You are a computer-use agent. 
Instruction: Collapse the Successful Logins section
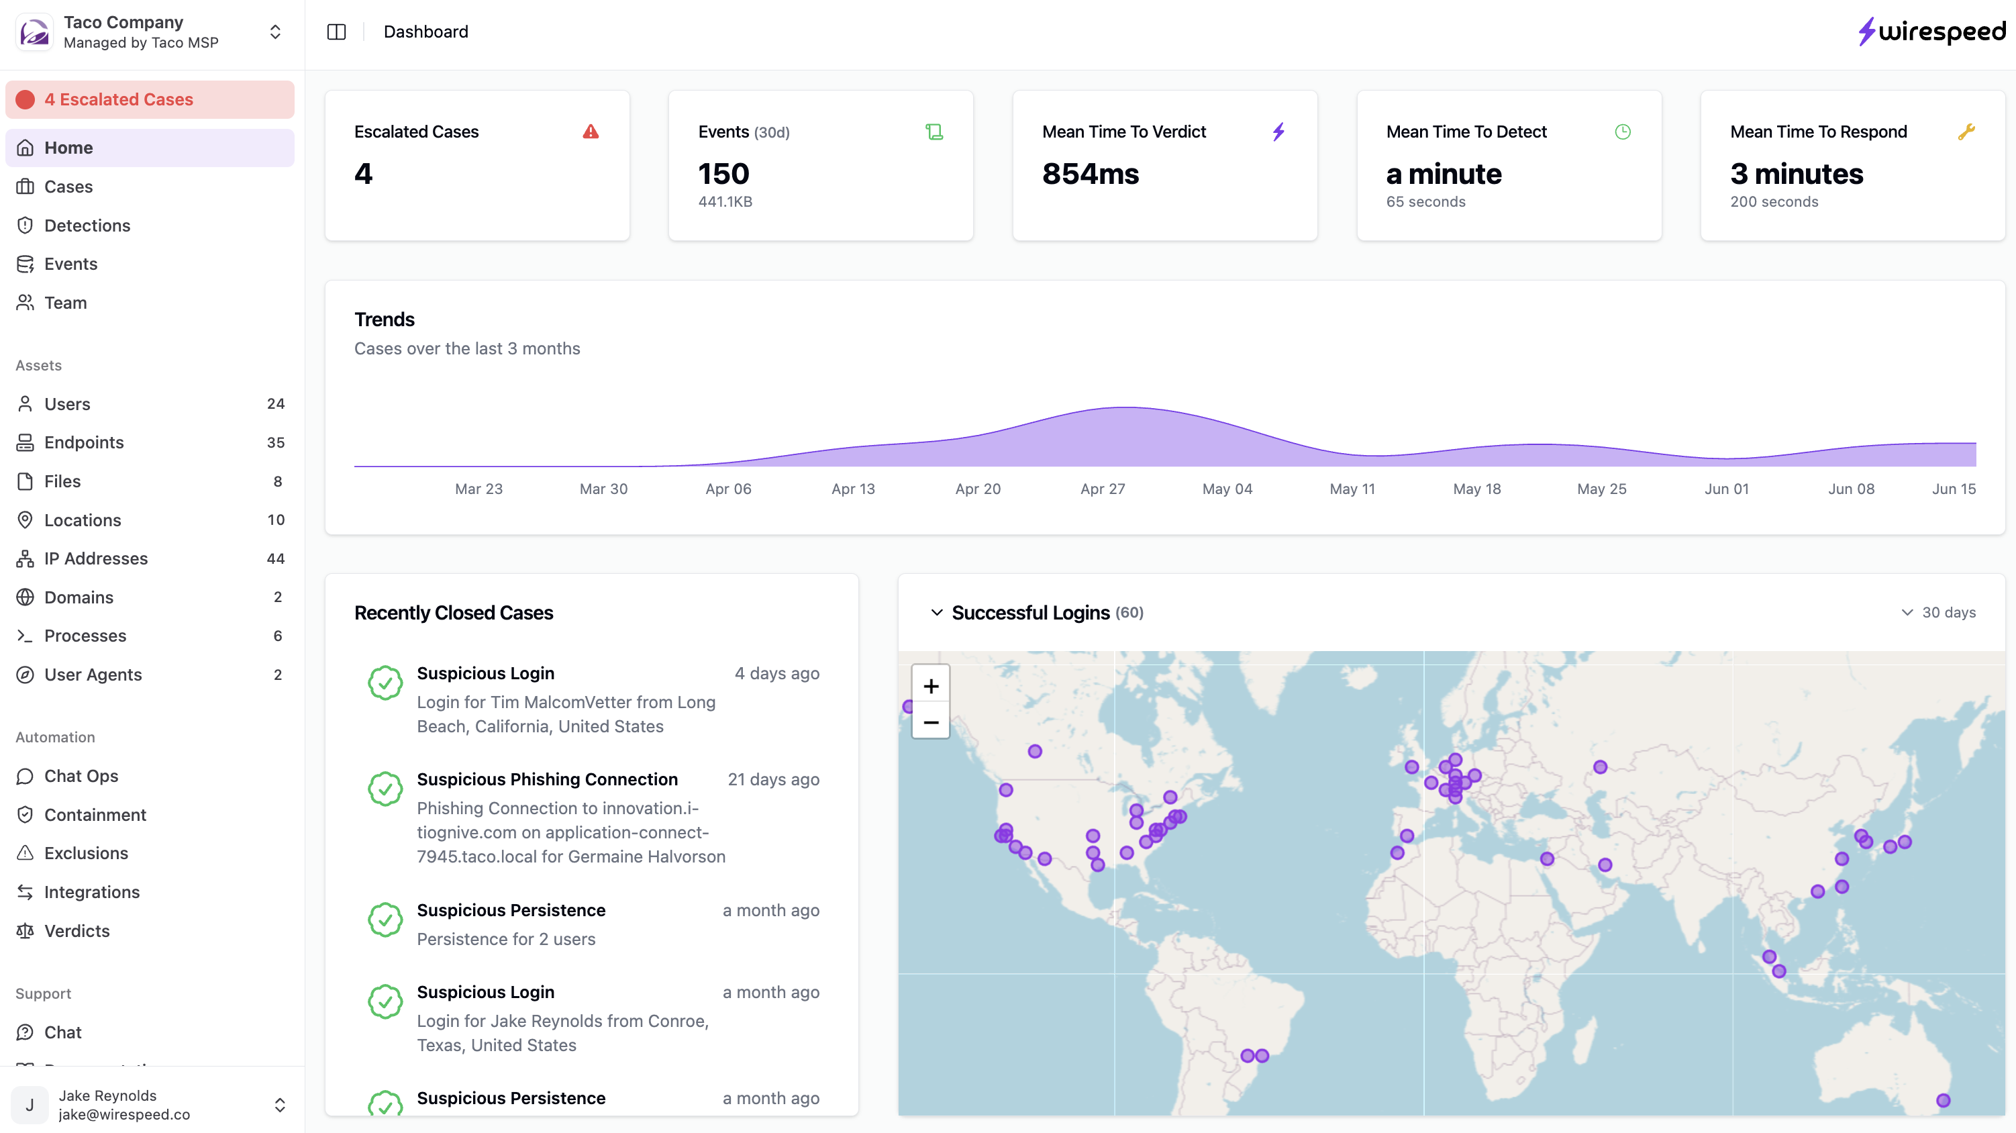pyautogui.click(x=936, y=612)
